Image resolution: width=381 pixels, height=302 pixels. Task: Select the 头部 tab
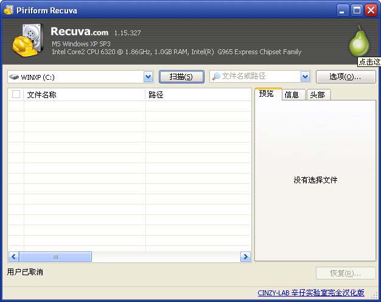(x=317, y=94)
